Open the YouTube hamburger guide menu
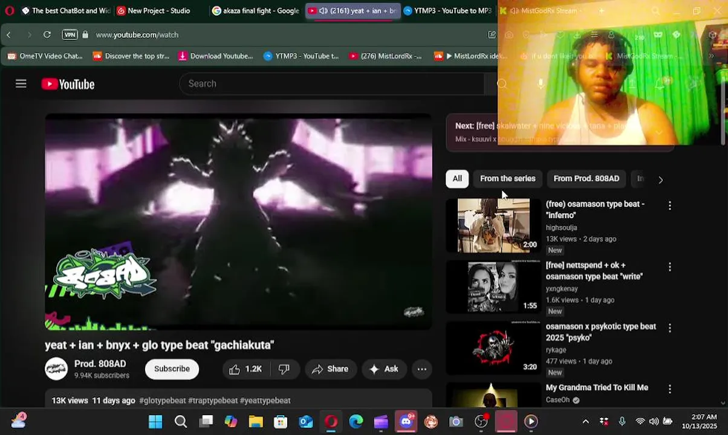The width and height of the screenshot is (728, 435). (x=21, y=84)
